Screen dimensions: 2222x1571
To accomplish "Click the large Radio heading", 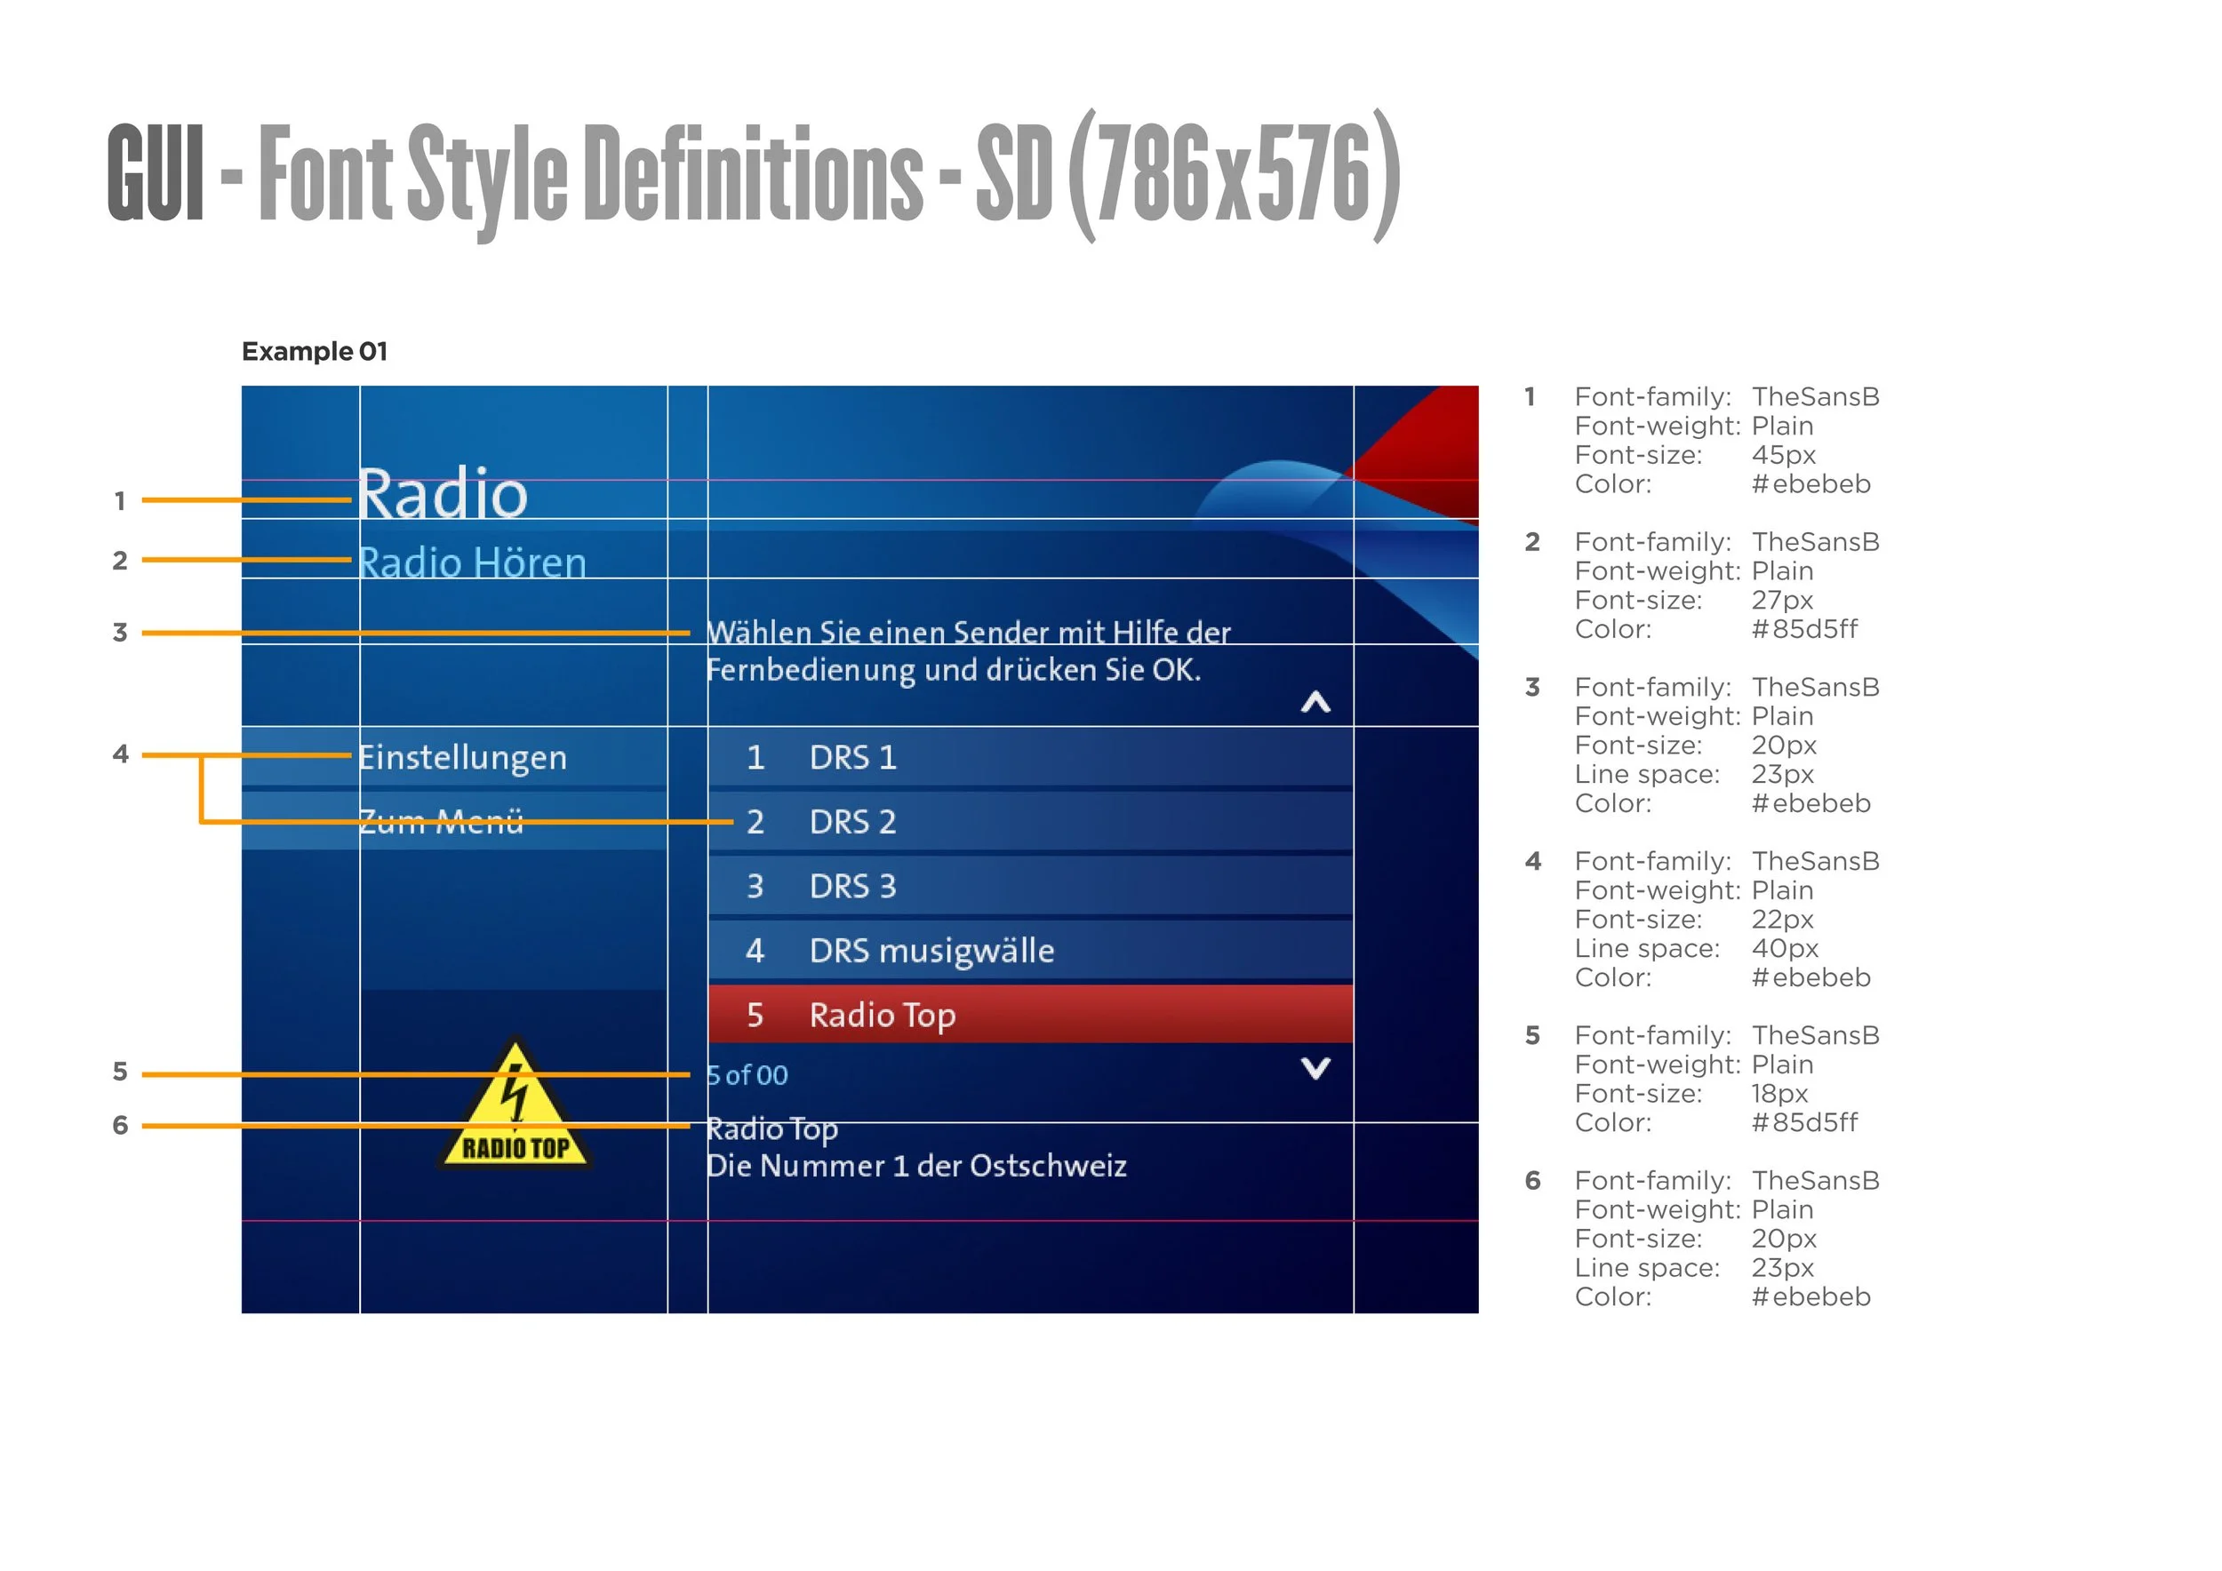I will pyautogui.click(x=444, y=493).
